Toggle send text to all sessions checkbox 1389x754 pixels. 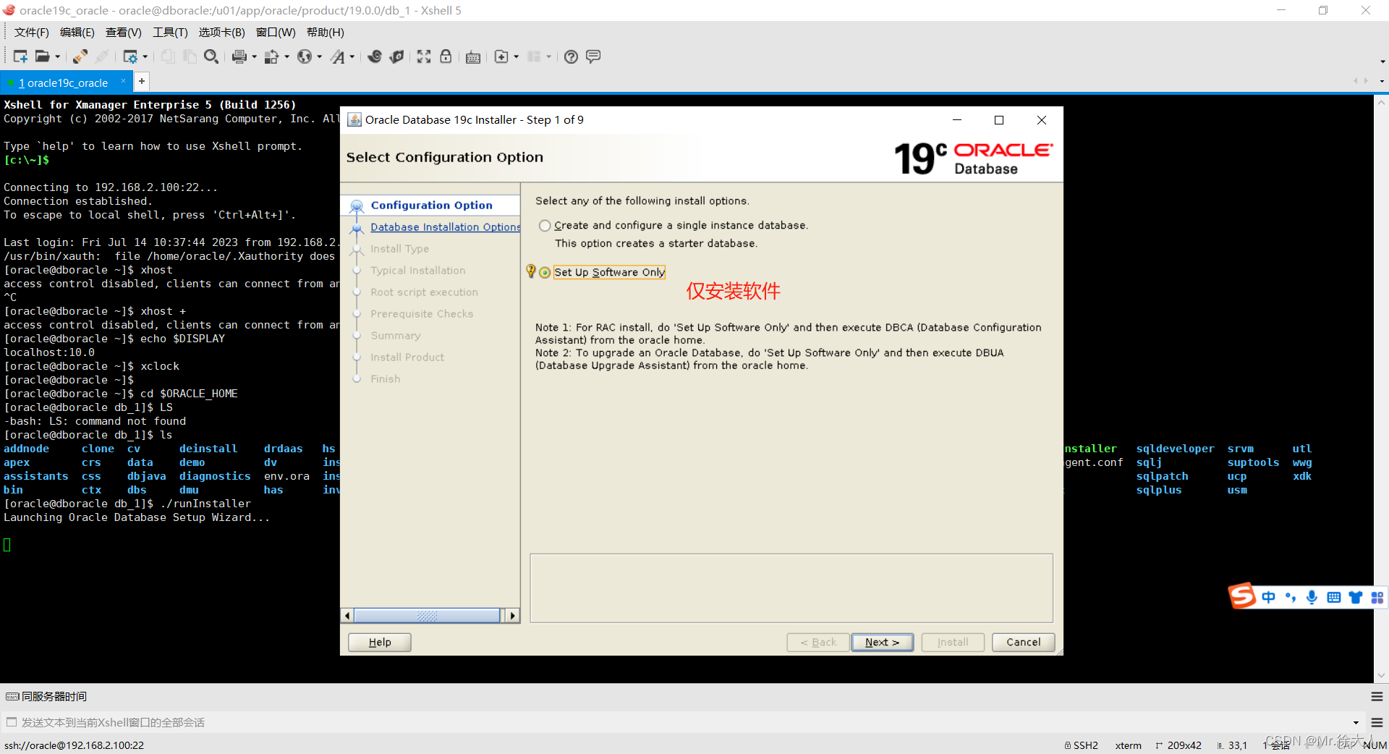click(11, 722)
